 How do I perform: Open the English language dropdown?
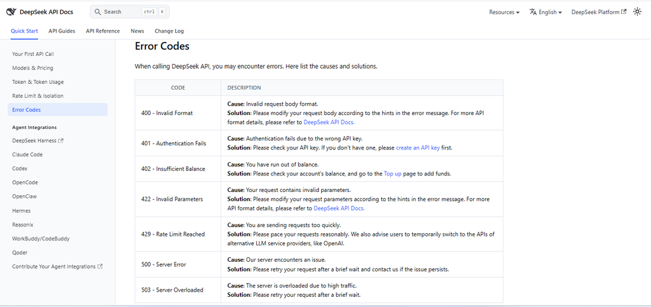[546, 12]
